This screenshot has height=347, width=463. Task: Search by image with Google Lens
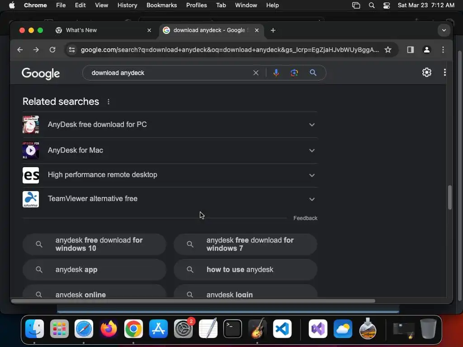pos(294,73)
